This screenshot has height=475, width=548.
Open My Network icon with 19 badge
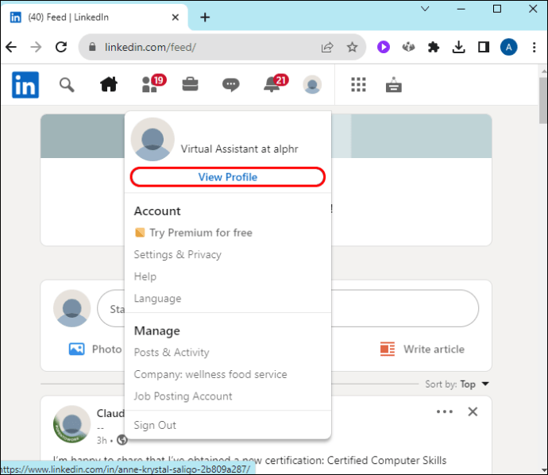point(154,84)
